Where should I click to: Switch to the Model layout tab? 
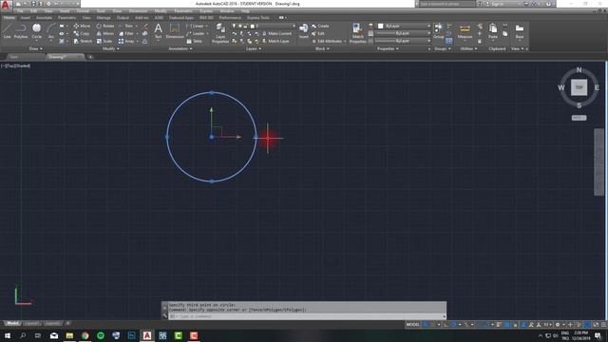[12, 323]
